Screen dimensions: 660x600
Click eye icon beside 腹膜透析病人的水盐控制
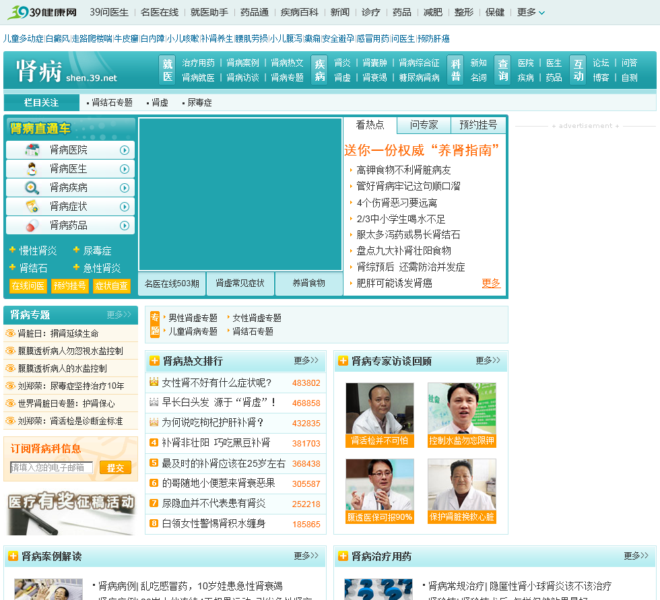click(x=10, y=368)
